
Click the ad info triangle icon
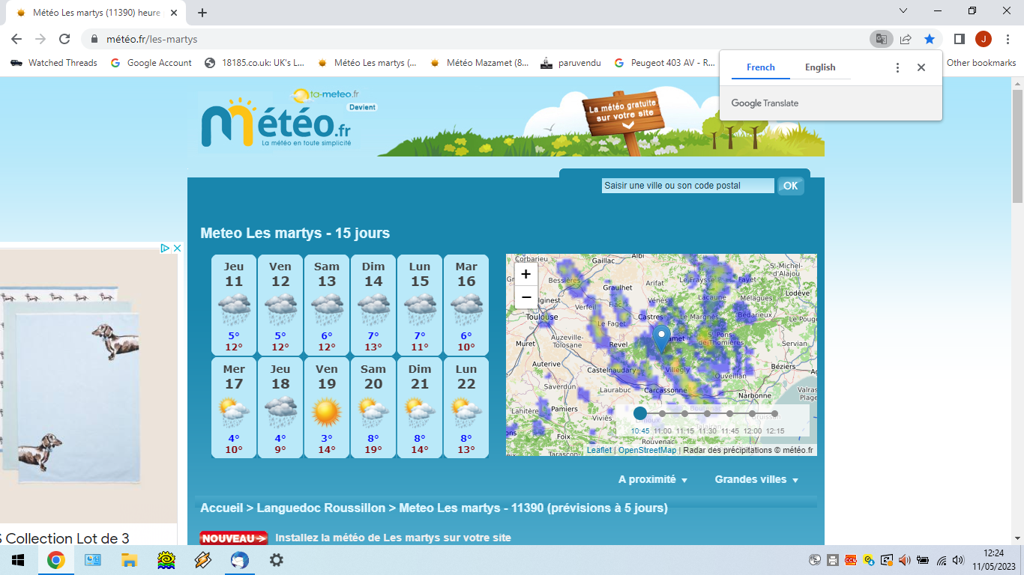point(165,248)
